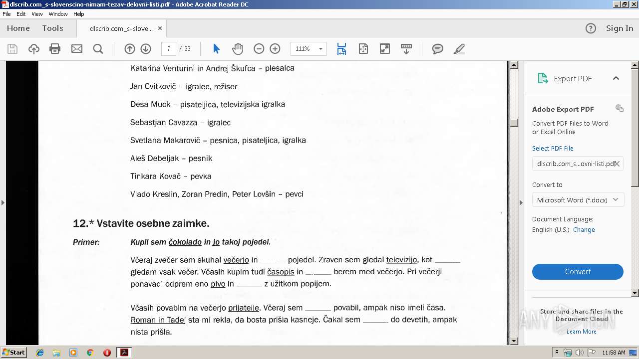The height and width of the screenshot is (359, 639).
Task: Remove the selected PDF file with X
Action: (617, 164)
